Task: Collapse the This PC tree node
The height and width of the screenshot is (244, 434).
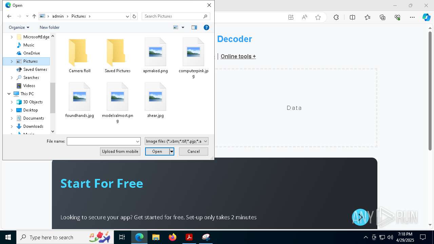Action: click(x=9, y=94)
